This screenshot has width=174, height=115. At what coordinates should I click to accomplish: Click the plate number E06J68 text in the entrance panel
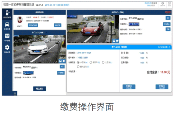pyautogui.click(x=27, y=67)
